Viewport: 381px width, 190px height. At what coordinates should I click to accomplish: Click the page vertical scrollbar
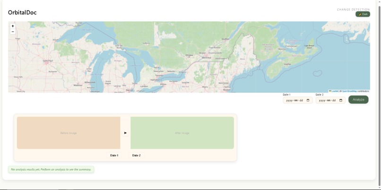click(x=379, y=95)
